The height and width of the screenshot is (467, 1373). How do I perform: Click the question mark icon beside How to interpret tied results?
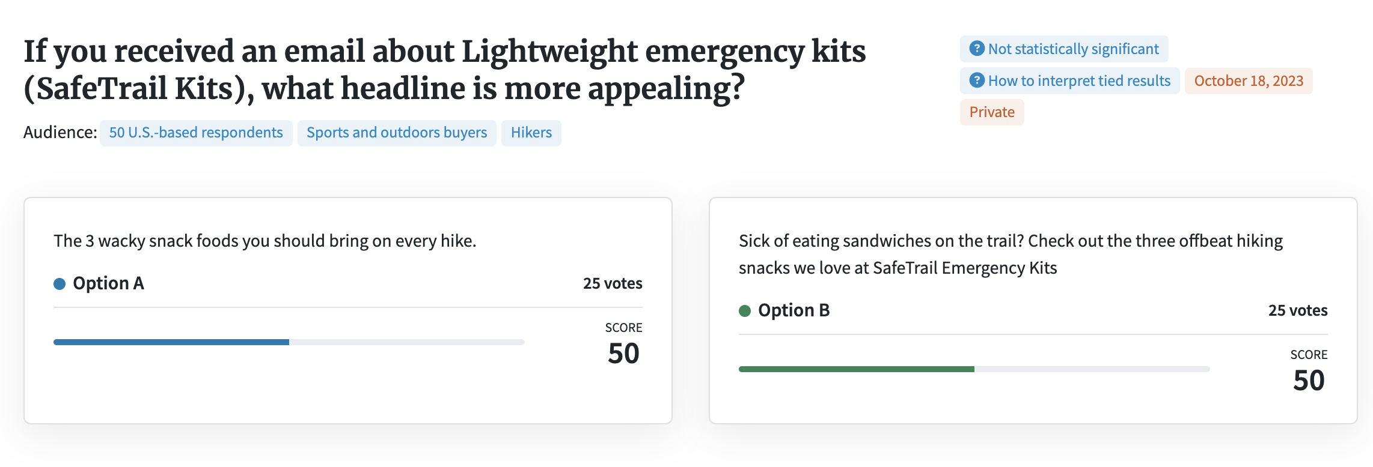pos(977,80)
